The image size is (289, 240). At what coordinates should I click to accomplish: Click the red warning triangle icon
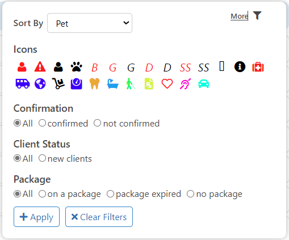coord(40,67)
